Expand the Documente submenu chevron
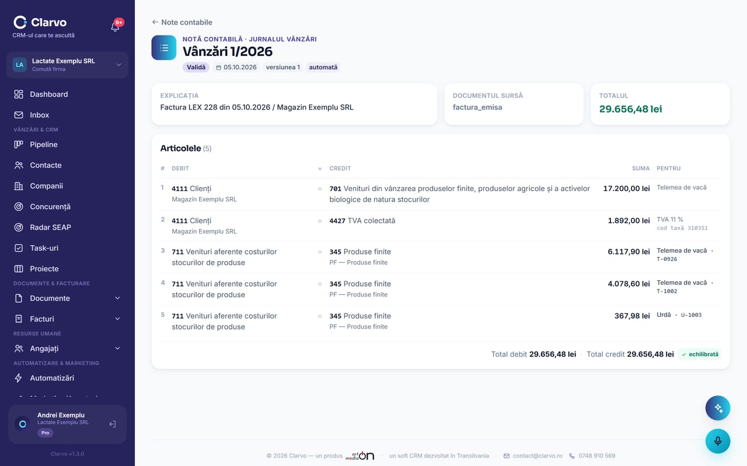747x466 pixels. tap(117, 298)
